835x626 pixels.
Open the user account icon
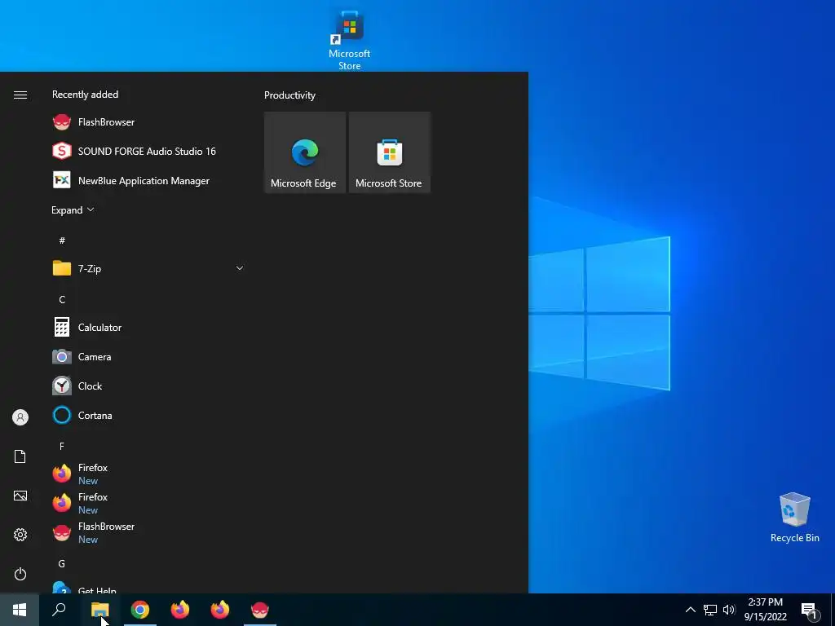coord(20,417)
